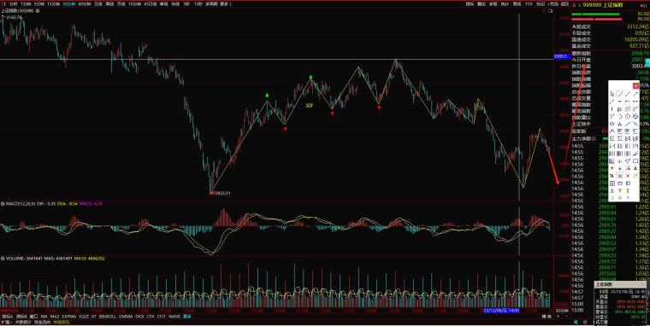Select the 1分钟 period tab

point(26,3)
